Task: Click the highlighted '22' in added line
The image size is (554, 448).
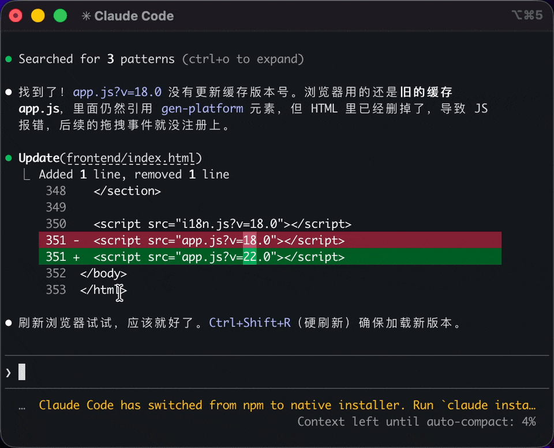Action: (250, 257)
